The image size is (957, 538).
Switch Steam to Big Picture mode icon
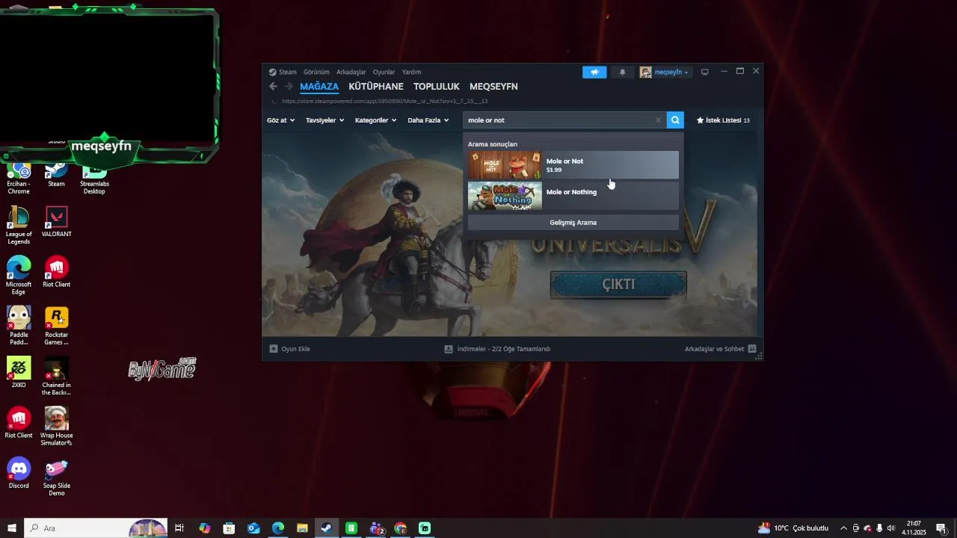(704, 72)
